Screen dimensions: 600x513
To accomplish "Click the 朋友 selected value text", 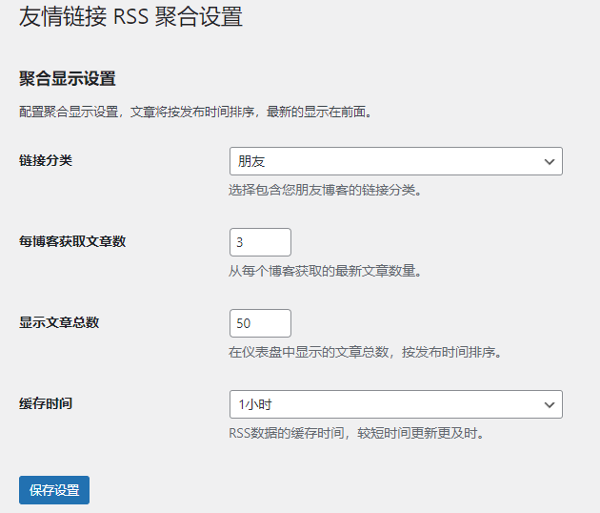I will [x=251, y=162].
